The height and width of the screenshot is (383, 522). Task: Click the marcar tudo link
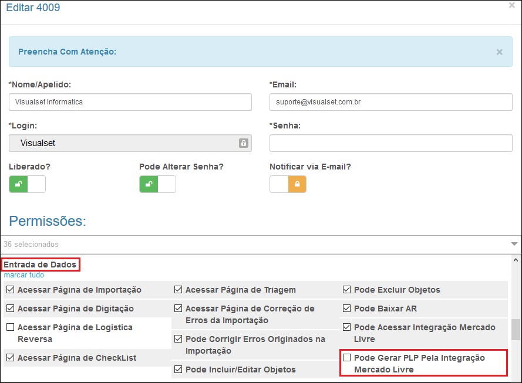(23, 275)
